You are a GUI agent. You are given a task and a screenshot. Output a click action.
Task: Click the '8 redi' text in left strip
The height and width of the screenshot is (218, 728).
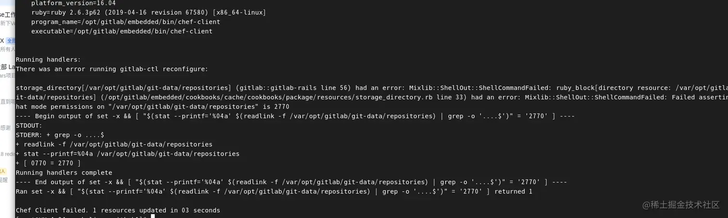[7, 154]
